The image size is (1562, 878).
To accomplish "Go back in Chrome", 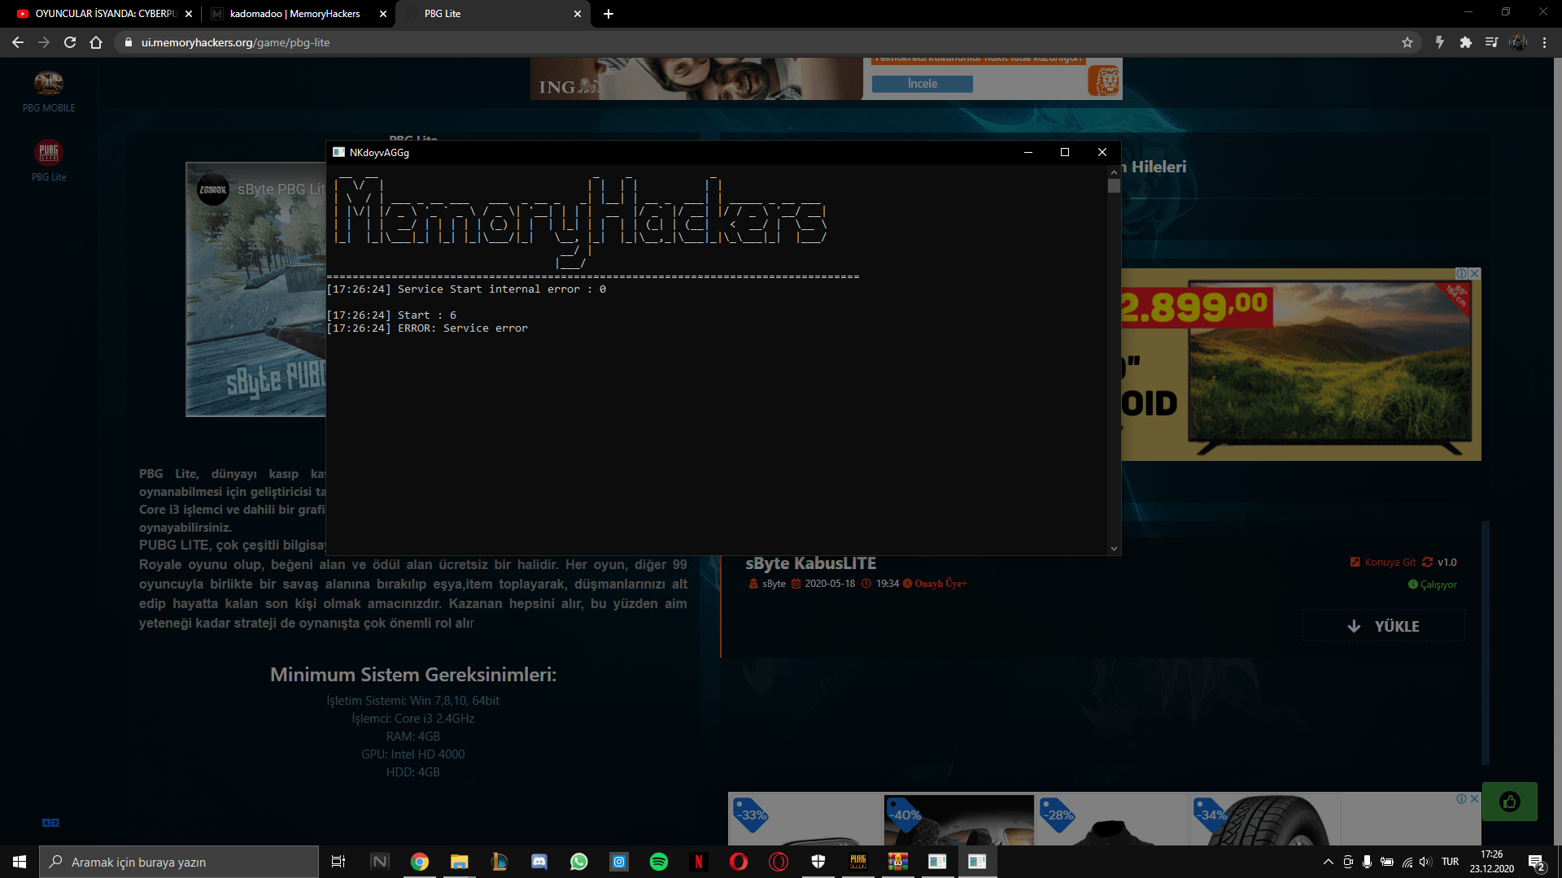I will click(18, 42).
